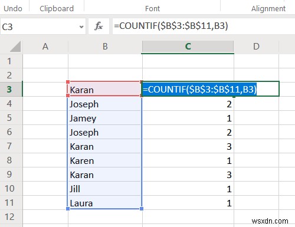Click cell B7 containing Karan
Viewport: 295px width, 227px height.
[x=105, y=146]
